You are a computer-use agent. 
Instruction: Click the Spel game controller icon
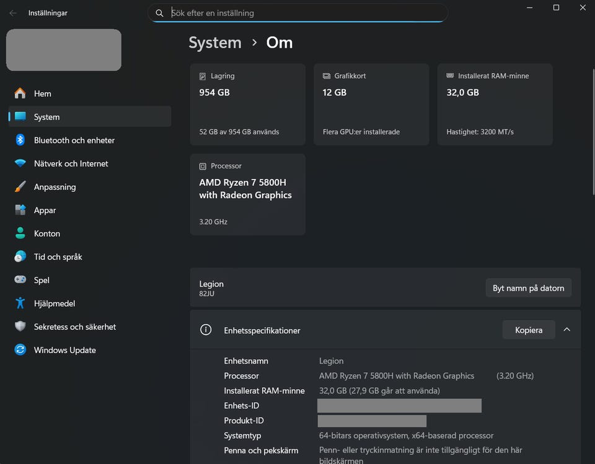coord(20,280)
